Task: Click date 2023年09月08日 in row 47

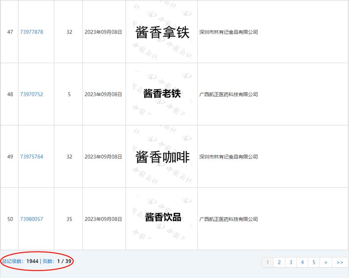Action: [103, 32]
